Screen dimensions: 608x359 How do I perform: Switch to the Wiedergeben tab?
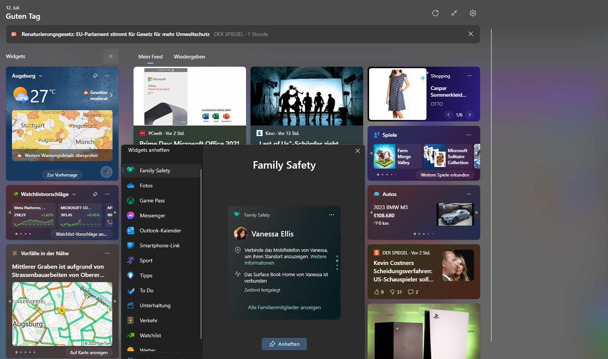coord(189,57)
